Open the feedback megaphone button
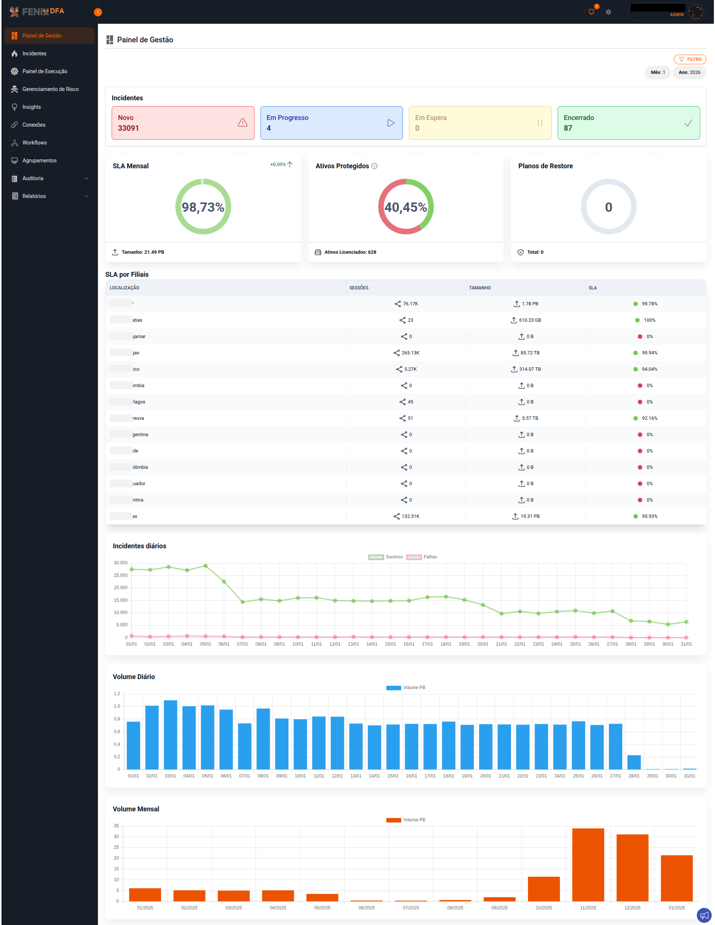This screenshot has width=715, height=925. [704, 916]
